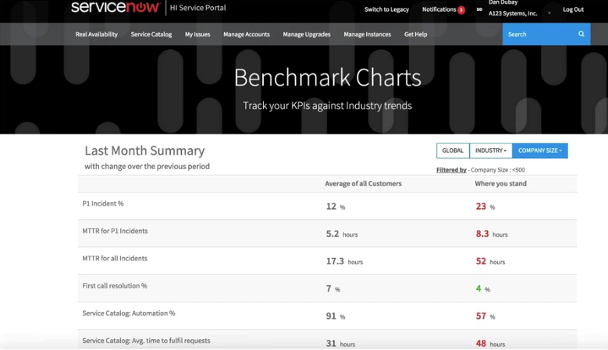608x350 pixels.
Task: Select the Global filter button
Action: (x=453, y=150)
